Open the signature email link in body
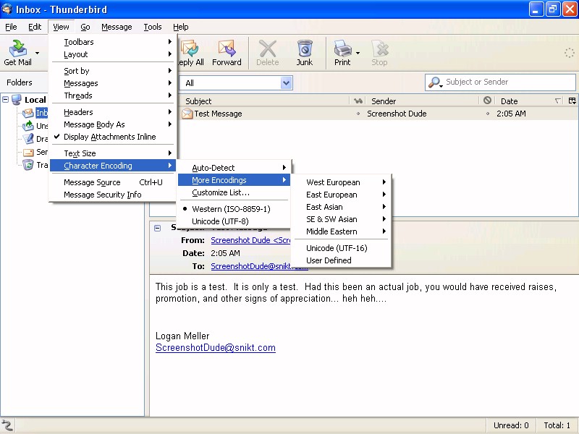Image resolution: width=579 pixels, height=434 pixels. click(216, 348)
